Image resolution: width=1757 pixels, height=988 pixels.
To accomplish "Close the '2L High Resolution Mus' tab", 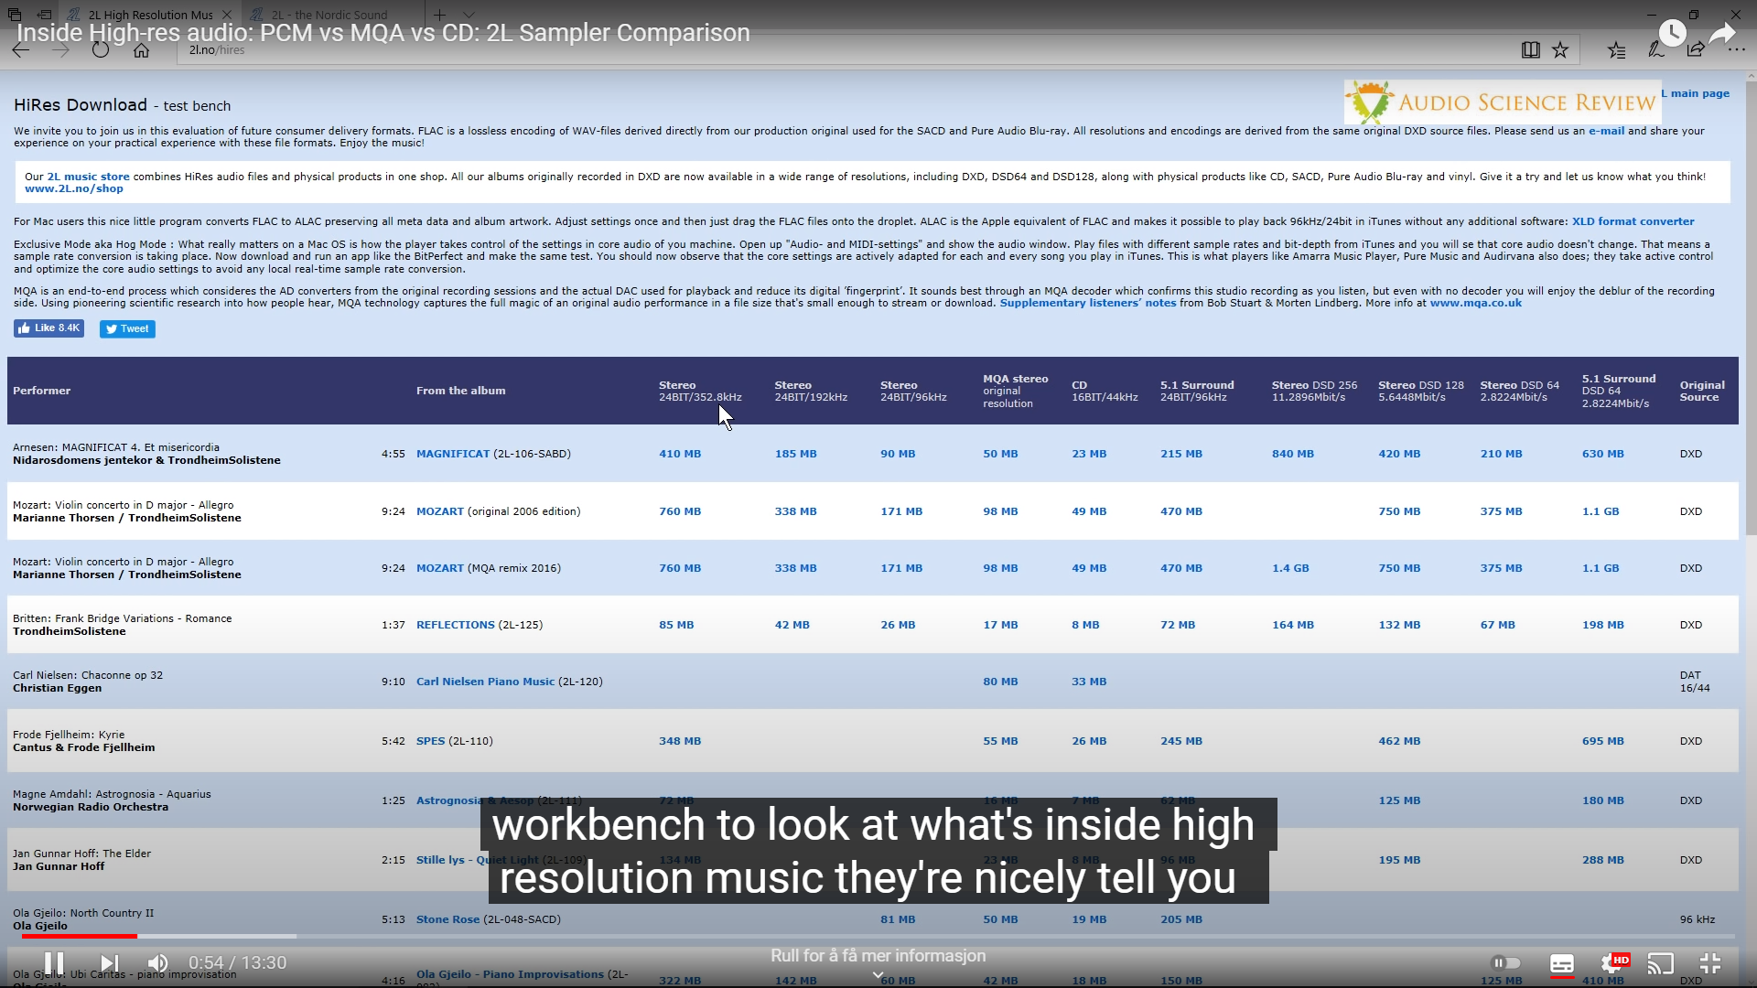I will click(x=227, y=15).
